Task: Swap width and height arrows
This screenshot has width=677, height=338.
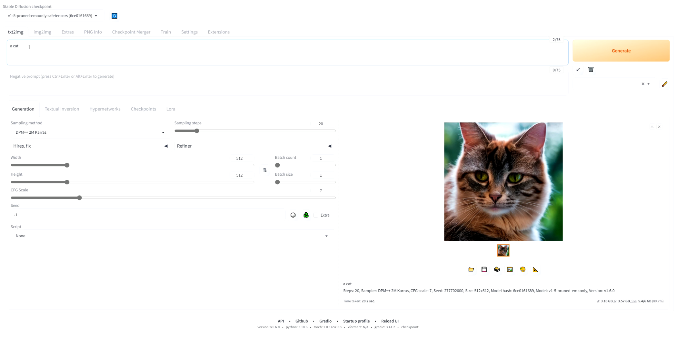Action: [265, 170]
